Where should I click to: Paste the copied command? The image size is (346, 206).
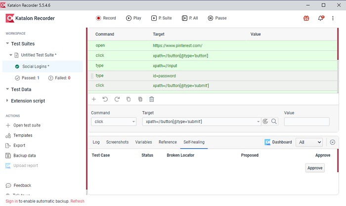click(140, 99)
